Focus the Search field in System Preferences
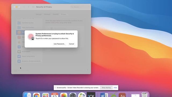 coord(80,7)
